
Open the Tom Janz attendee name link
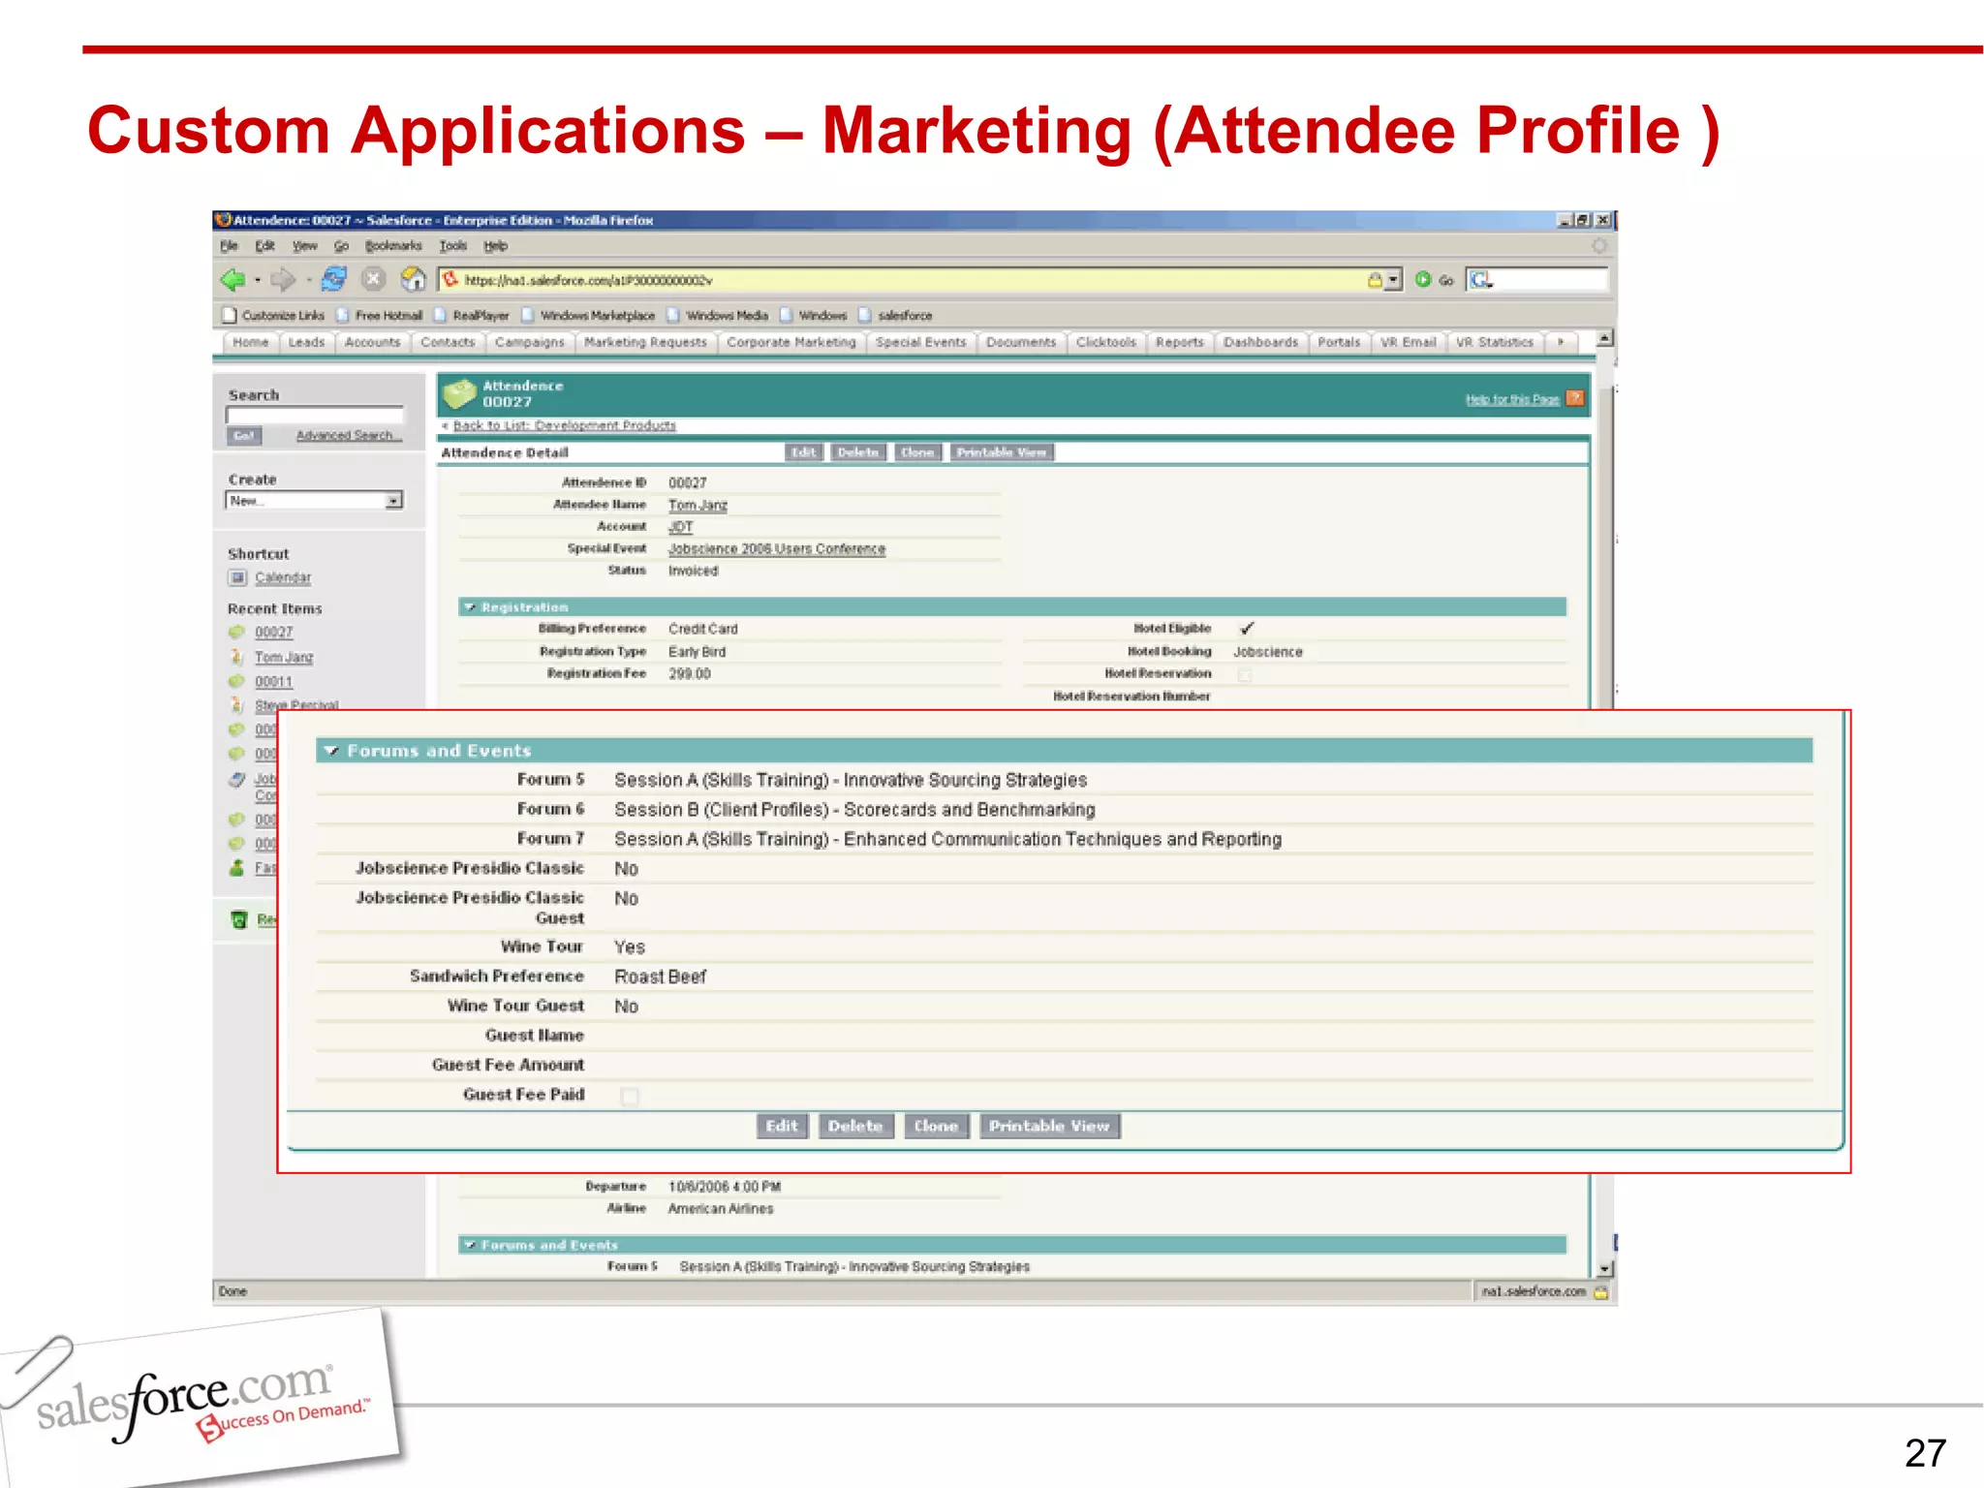697,506
